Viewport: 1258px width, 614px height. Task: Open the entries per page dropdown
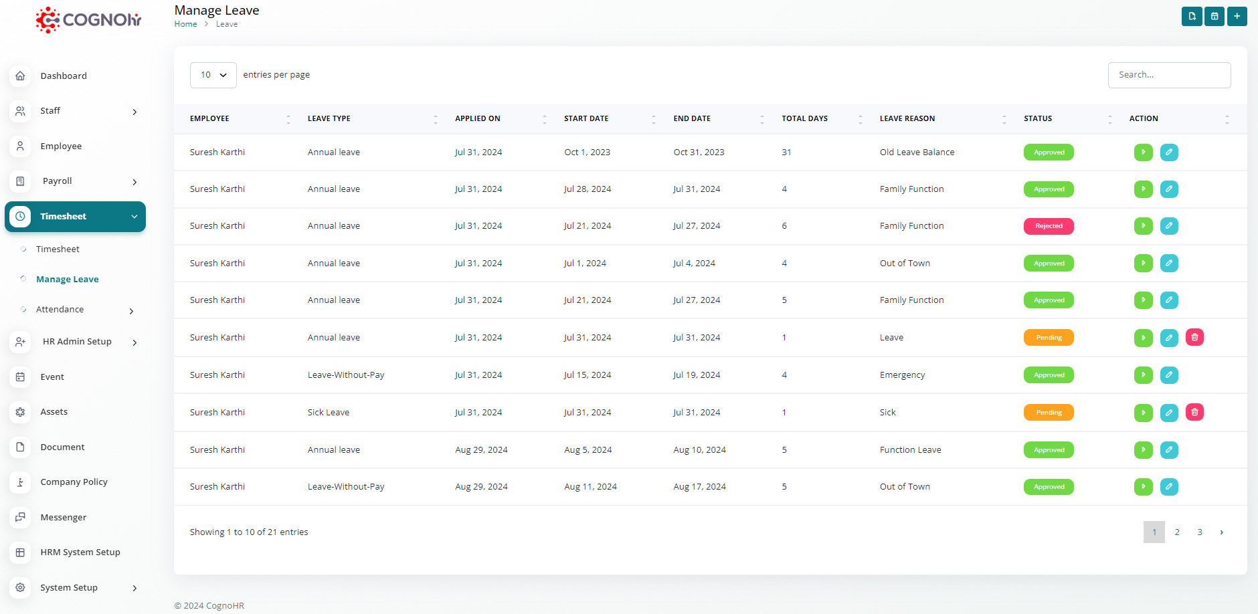click(213, 75)
